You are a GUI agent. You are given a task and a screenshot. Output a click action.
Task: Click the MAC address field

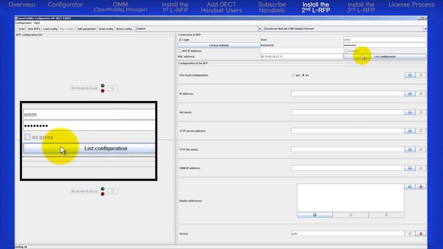pyautogui.click(x=301, y=57)
